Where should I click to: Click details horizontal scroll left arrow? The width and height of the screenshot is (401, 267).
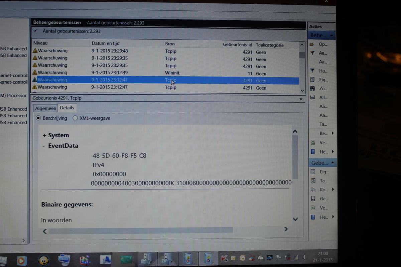pyautogui.click(x=45, y=231)
